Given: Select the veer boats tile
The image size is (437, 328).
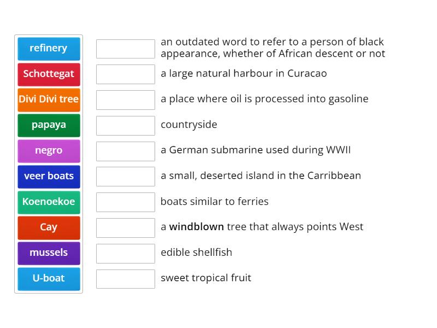Looking at the screenshot, I should [x=49, y=176].
